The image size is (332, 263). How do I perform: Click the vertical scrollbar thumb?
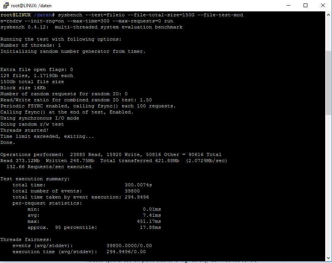[x=328, y=83]
